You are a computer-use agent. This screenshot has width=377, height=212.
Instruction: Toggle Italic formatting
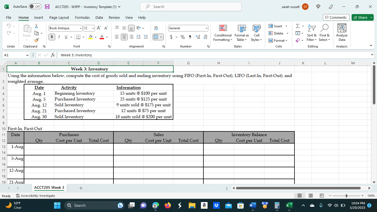(59, 37)
